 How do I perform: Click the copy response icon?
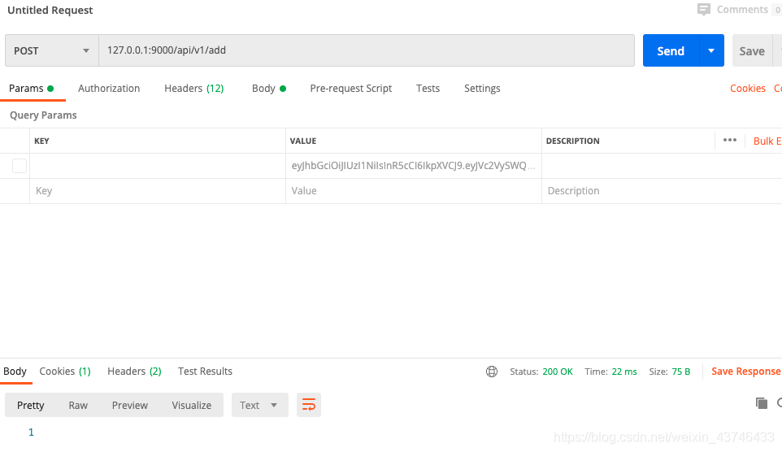[x=762, y=403]
